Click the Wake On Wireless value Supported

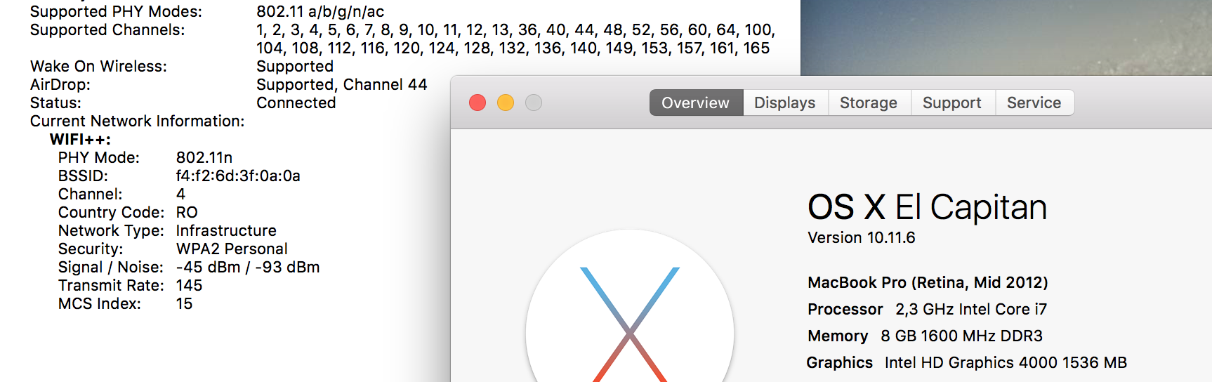[x=295, y=66]
